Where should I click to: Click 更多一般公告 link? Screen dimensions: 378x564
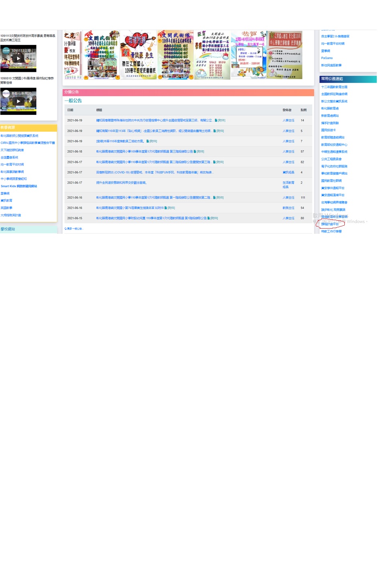pos(75,229)
